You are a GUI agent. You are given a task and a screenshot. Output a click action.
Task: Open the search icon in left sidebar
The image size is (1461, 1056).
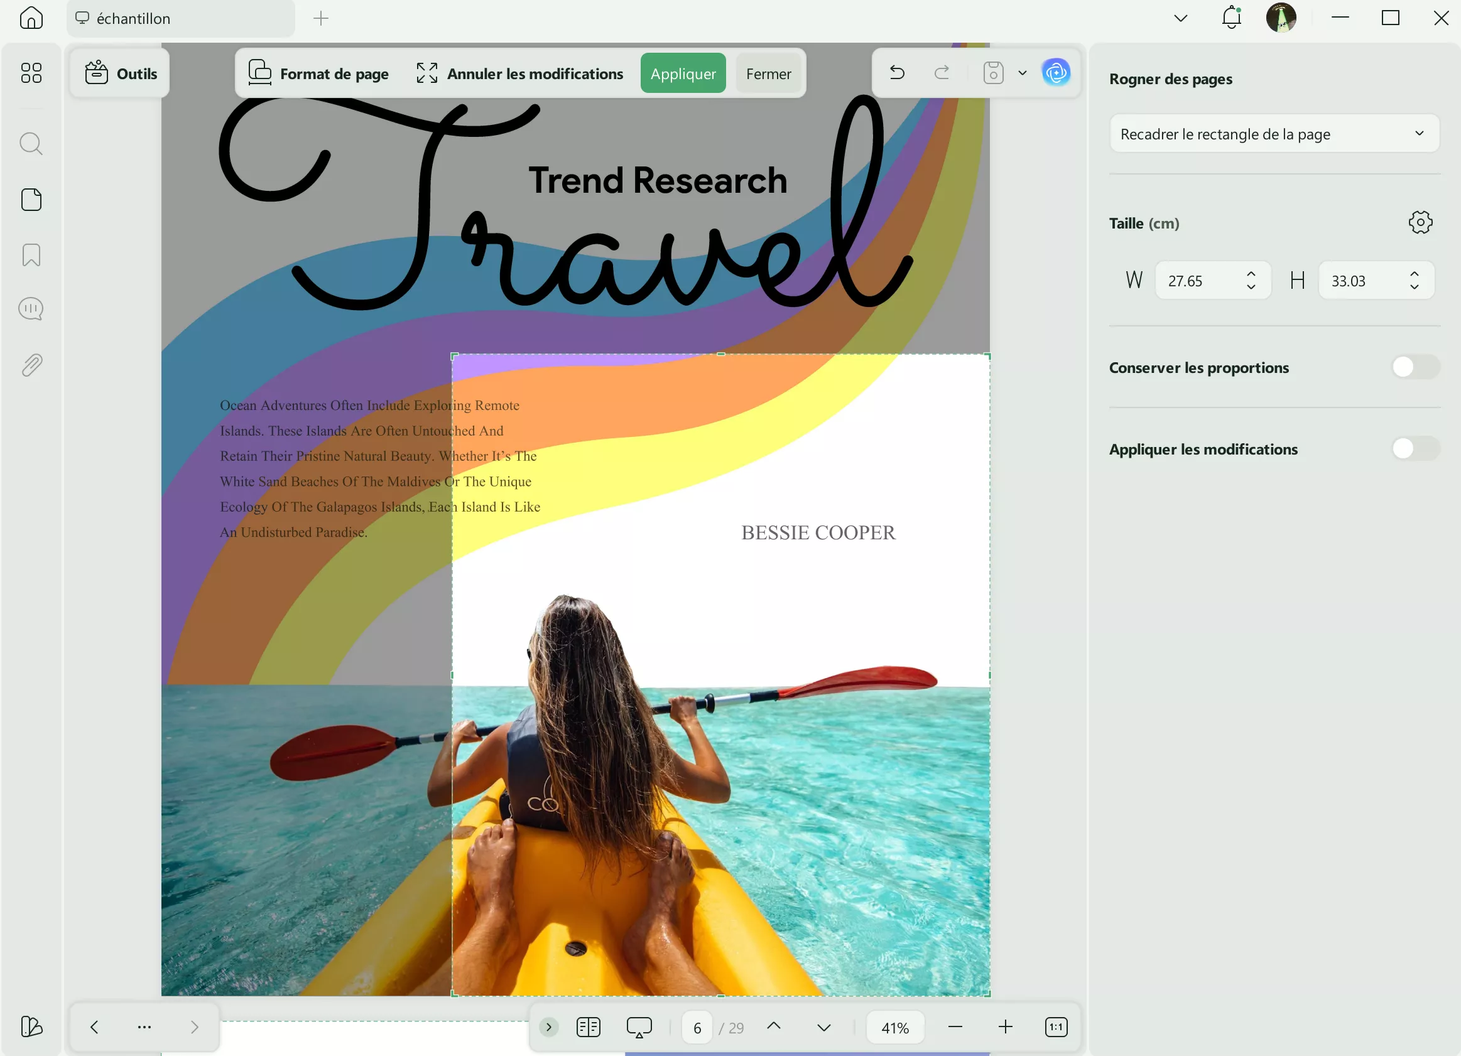click(x=31, y=144)
